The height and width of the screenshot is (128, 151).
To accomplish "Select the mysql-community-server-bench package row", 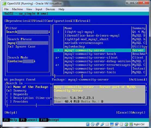I will [x=99, y=54].
